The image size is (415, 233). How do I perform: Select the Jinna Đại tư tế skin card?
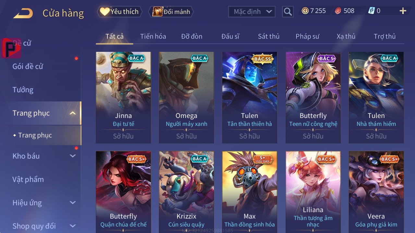[x=123, y=98]
